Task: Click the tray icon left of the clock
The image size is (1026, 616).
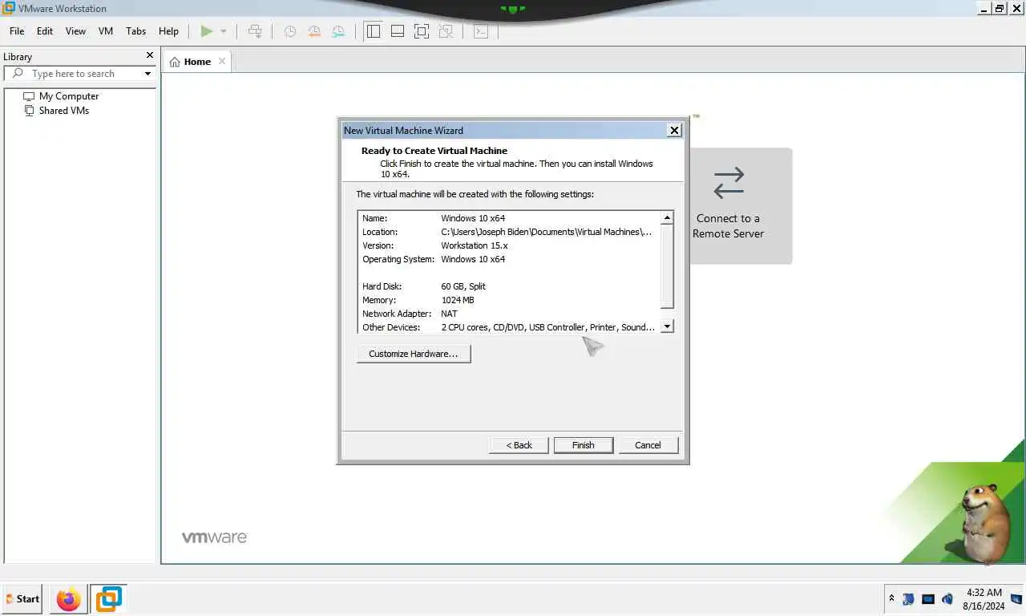Action: click(x=947, y=599)
